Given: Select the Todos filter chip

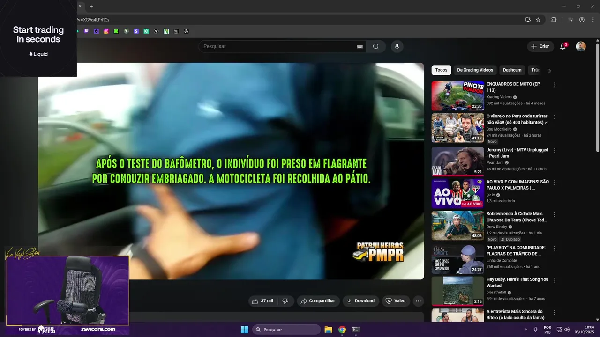Looking at the screenshot, I should 441,70.
